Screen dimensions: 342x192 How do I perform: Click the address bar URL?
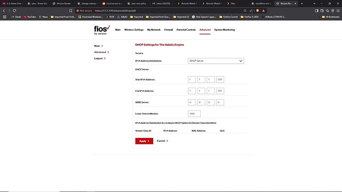(115, 11)
